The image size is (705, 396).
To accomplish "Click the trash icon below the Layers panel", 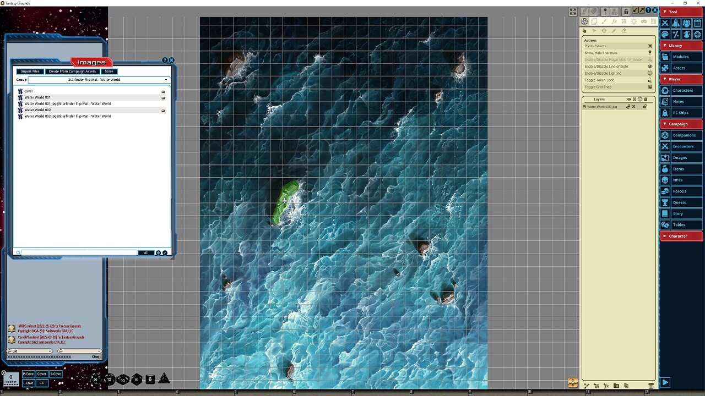I will pos(651,386).
